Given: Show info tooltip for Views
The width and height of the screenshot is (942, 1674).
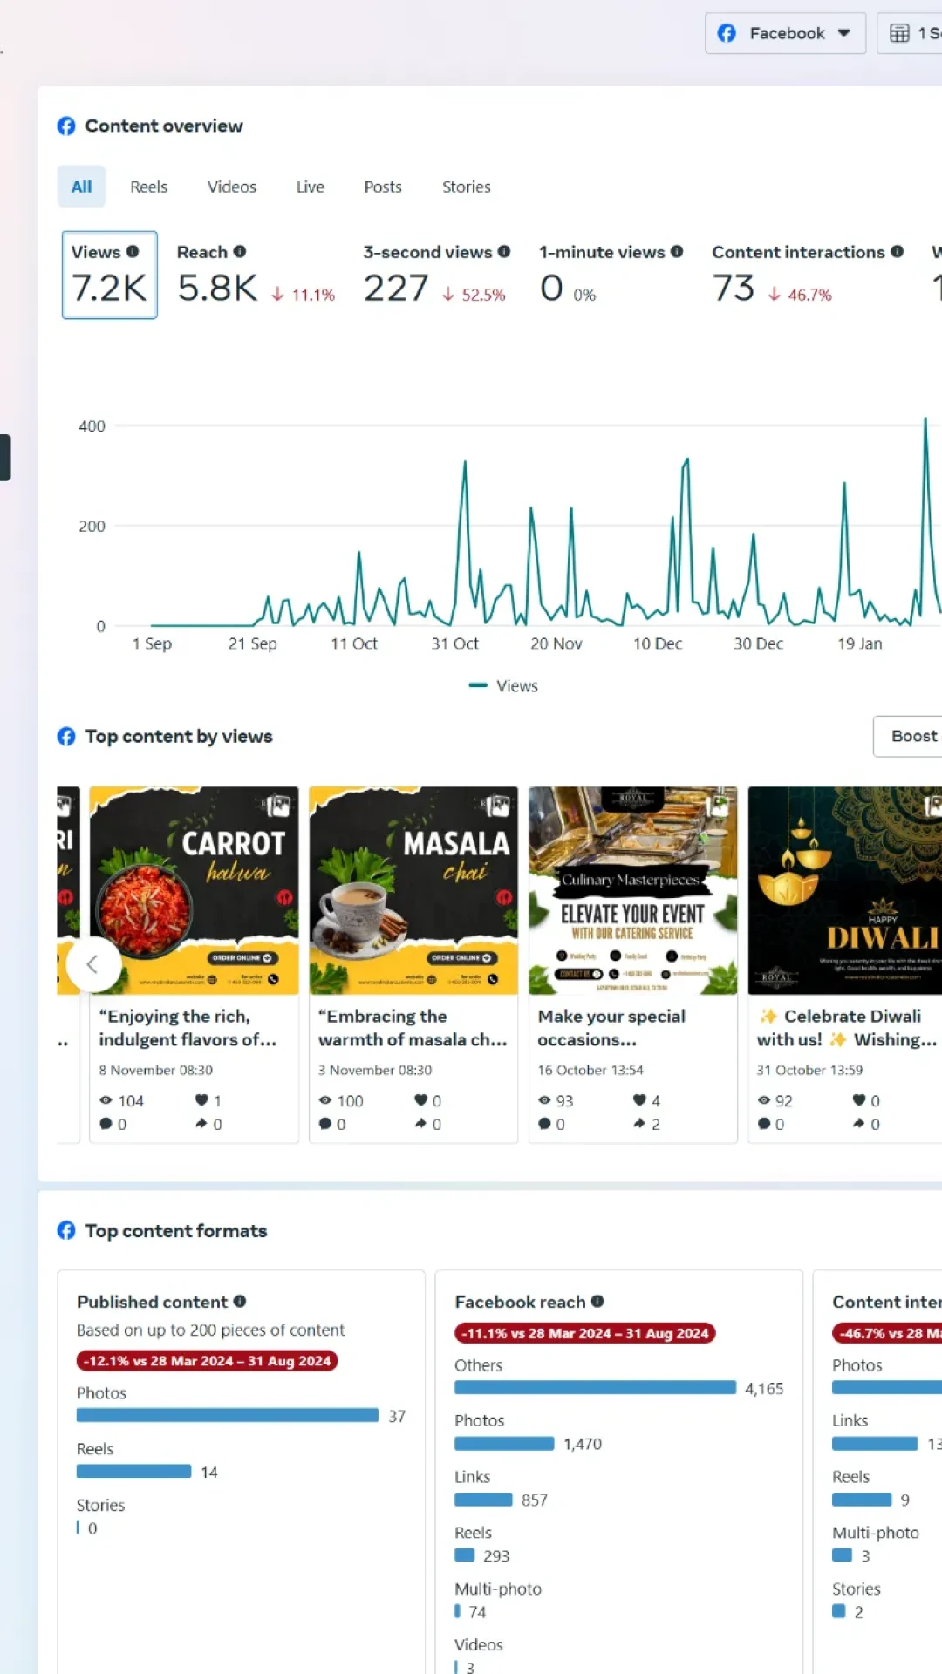Looking at the screenshot, I should (133, 252).
